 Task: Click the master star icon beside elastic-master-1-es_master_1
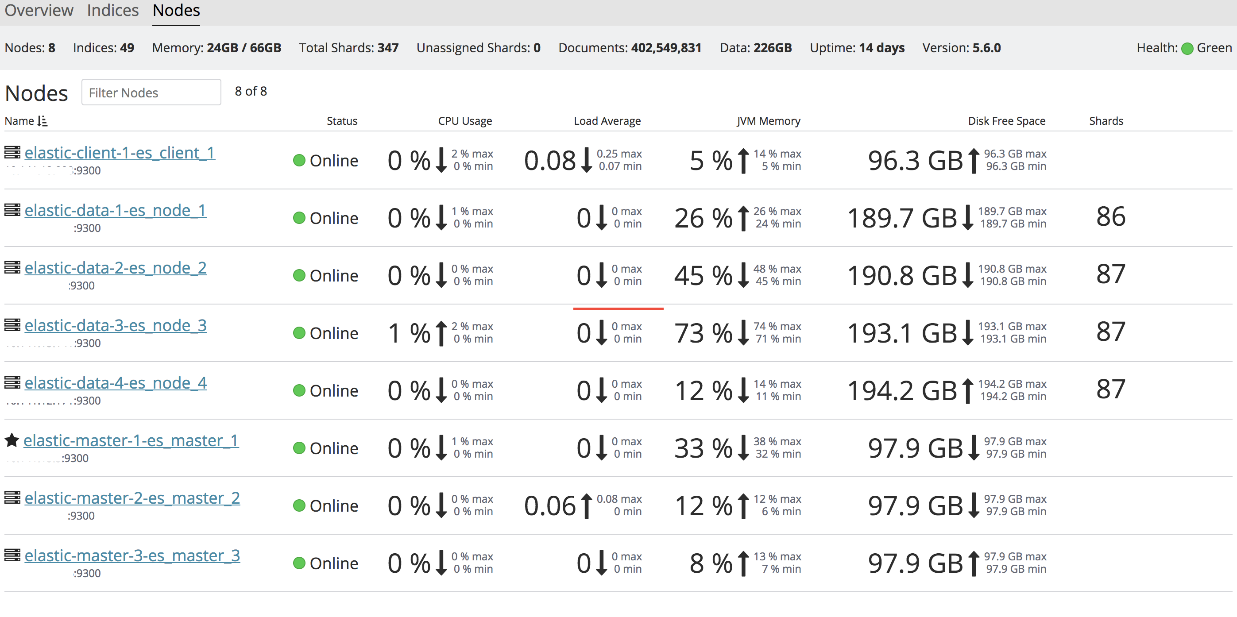tap(12, 440)
